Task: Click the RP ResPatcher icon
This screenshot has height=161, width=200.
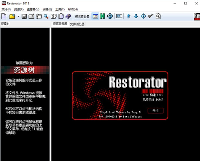Action: click(54, 16)
